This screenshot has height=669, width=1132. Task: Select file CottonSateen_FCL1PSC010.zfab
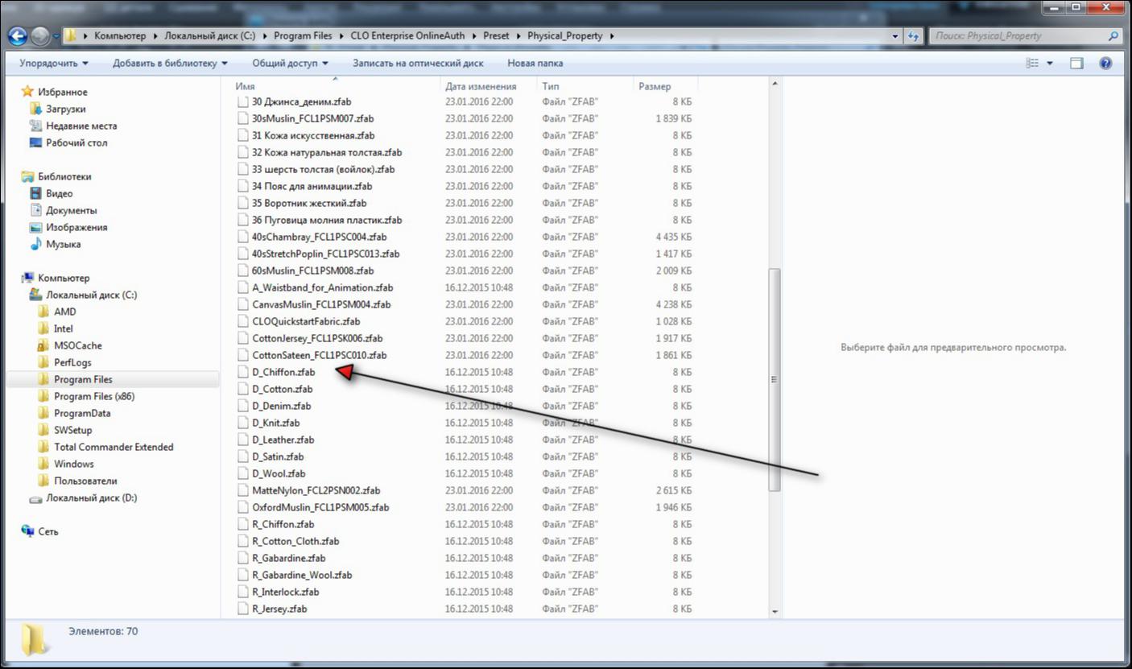(x=319, y=355)
